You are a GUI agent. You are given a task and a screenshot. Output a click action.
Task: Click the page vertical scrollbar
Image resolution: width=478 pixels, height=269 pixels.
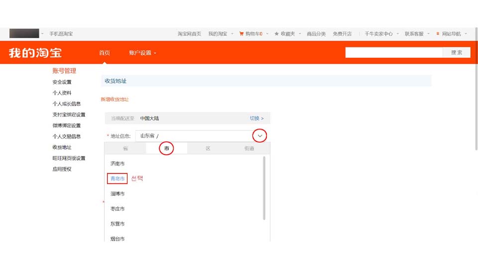(476, 89)
